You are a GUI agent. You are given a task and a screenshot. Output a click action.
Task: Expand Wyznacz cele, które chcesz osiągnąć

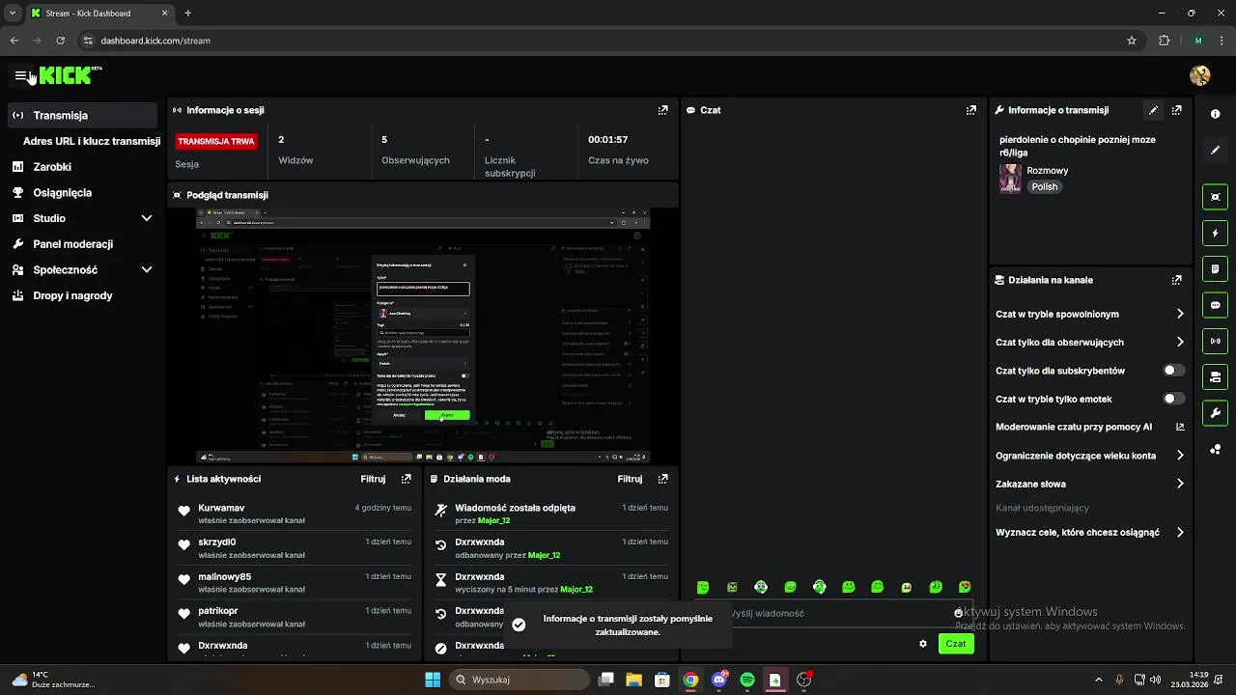(1180, 532)
